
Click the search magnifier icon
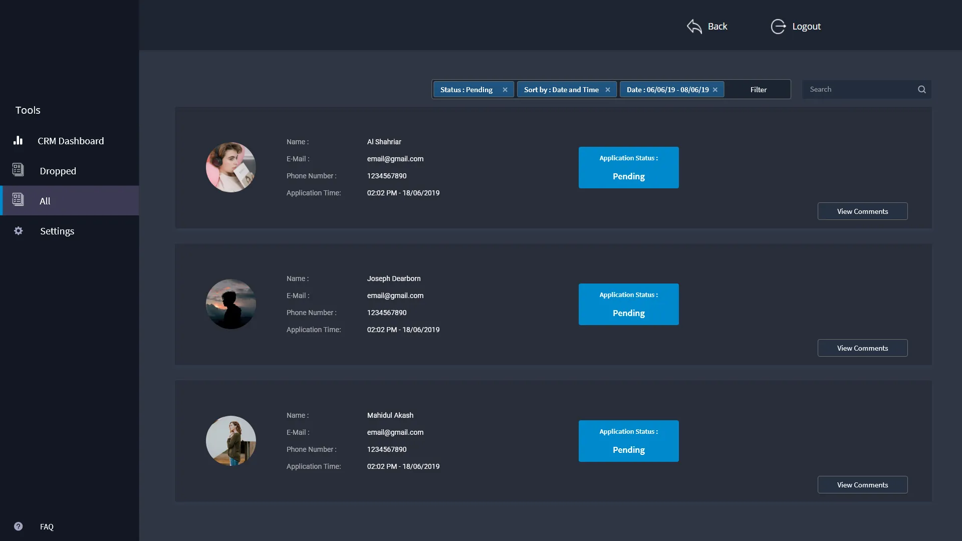921,90
